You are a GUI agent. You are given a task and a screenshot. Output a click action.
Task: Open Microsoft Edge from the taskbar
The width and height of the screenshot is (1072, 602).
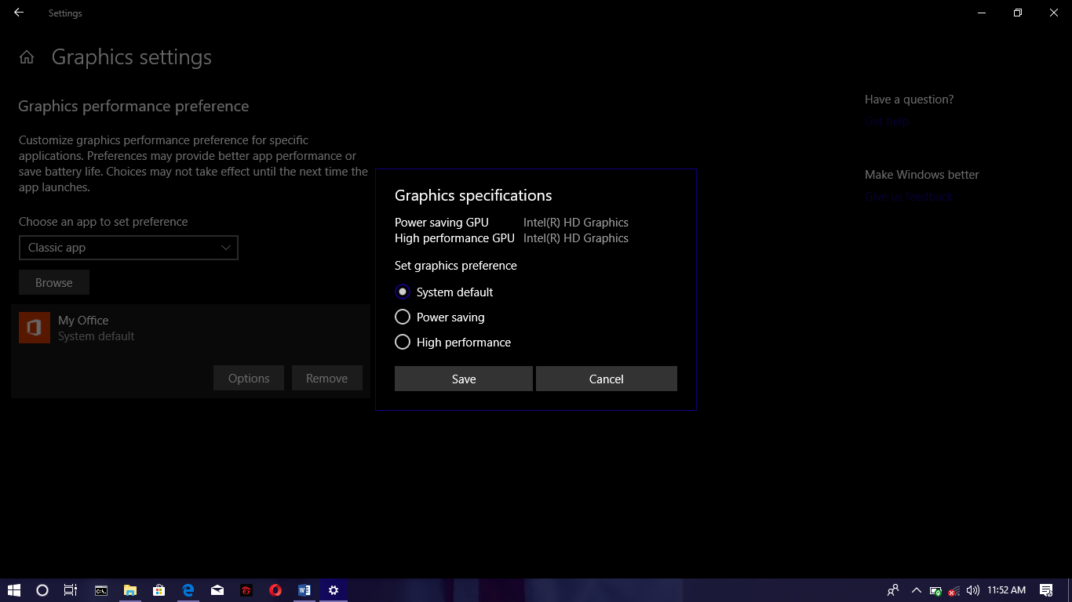(188, 590)
